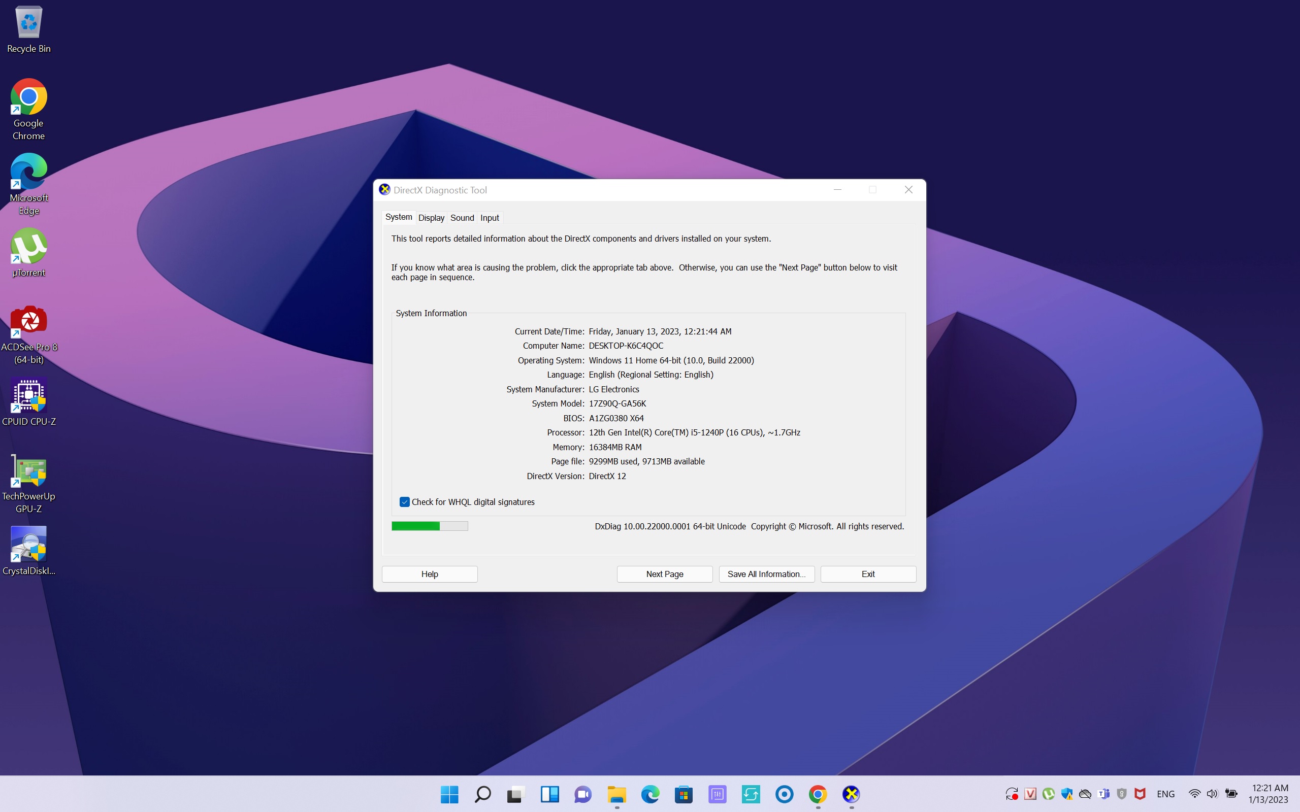Click the red V tray icon
The width and height of the screenshot is (1300, 812).
[x=1030, y=794]
